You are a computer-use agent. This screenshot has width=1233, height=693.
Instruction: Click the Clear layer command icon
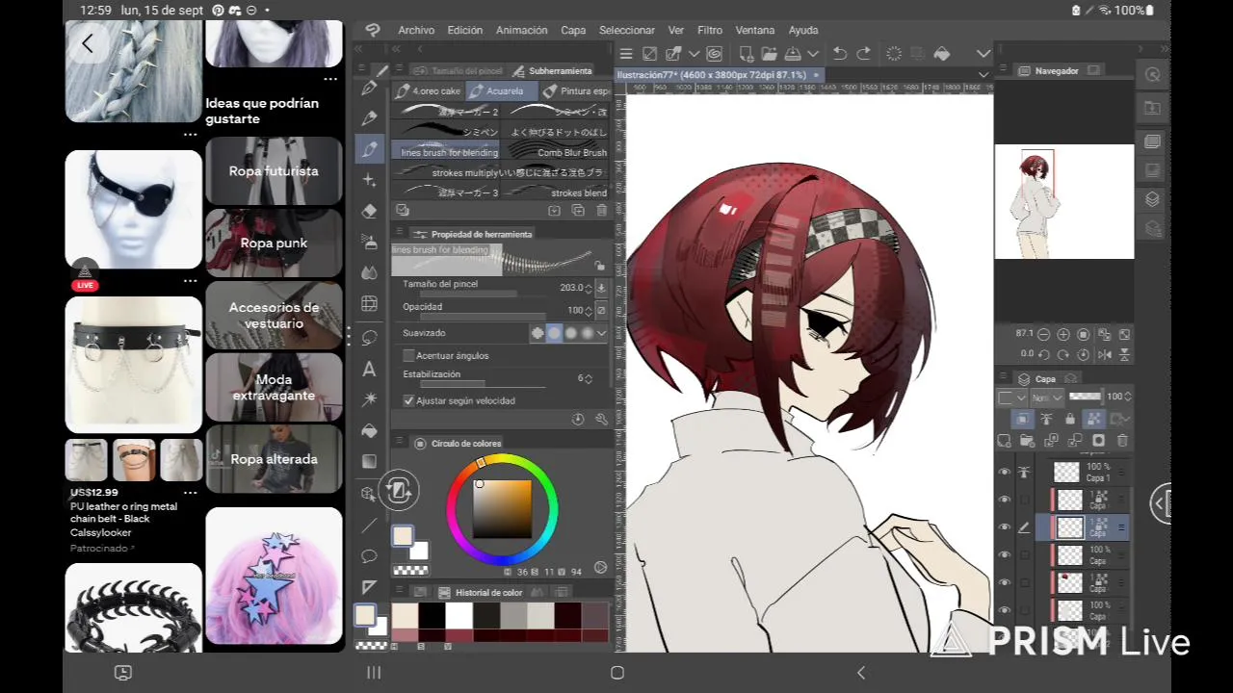[894, 54]
